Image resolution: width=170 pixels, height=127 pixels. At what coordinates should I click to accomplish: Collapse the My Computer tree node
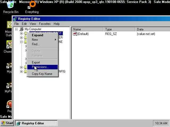[16, 29]
